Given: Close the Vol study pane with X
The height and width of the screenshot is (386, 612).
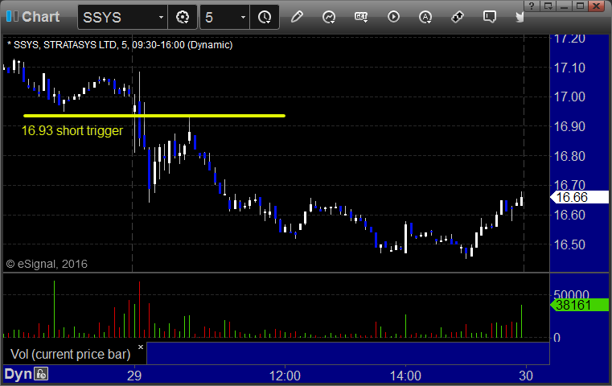Looking at the screenshot, I should pos(141,347).
